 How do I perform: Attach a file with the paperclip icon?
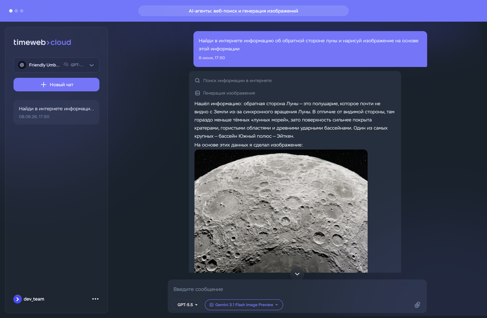tap(417, 305)
